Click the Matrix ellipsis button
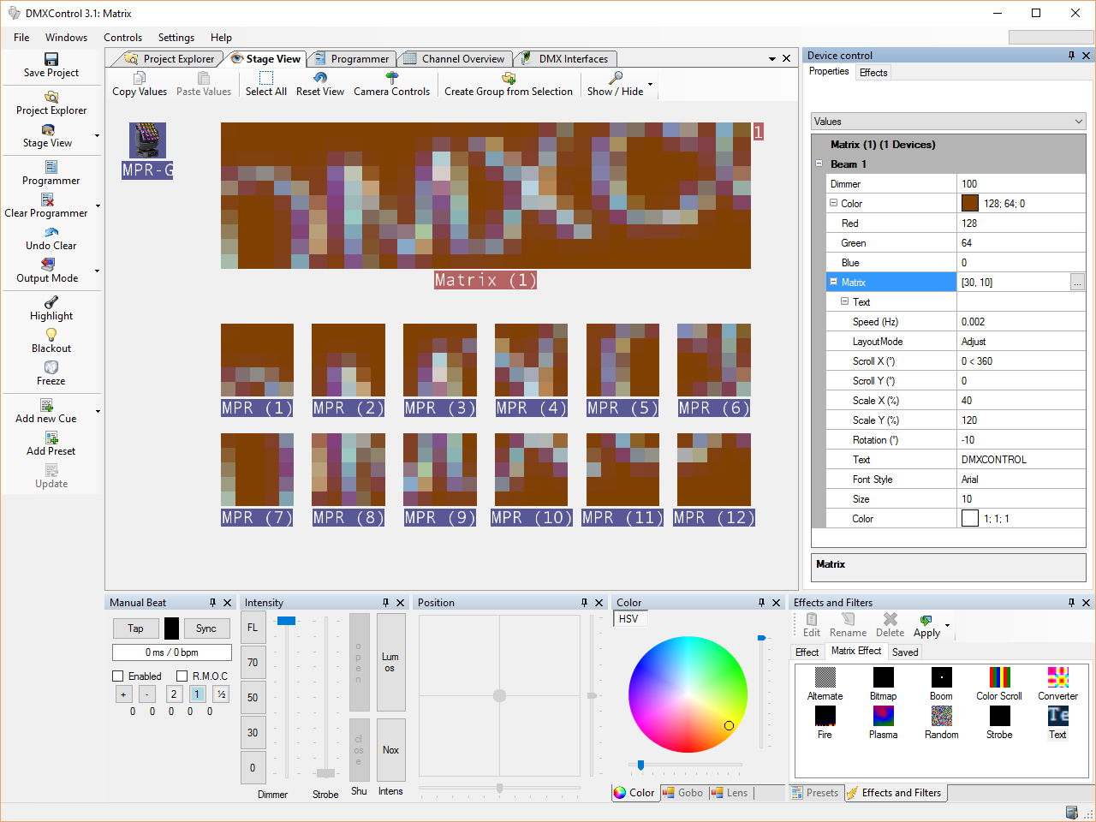Image resolution: width=1096 pixels, height=822 pixels. coord(1077,282)
